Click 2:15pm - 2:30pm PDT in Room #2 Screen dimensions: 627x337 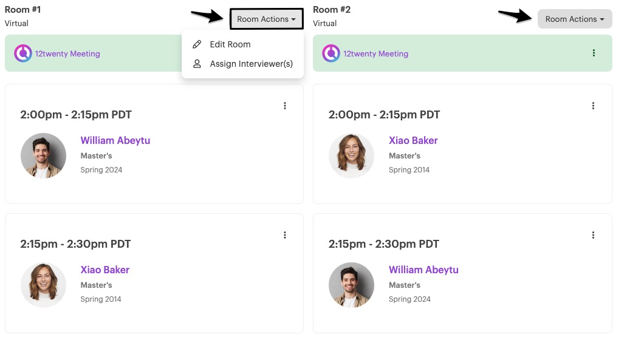point(383,244)
